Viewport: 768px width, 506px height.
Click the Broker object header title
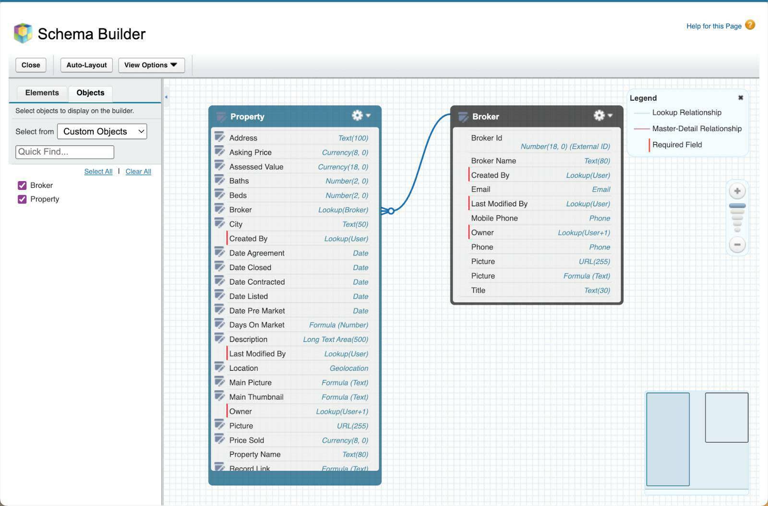point(485,117)
